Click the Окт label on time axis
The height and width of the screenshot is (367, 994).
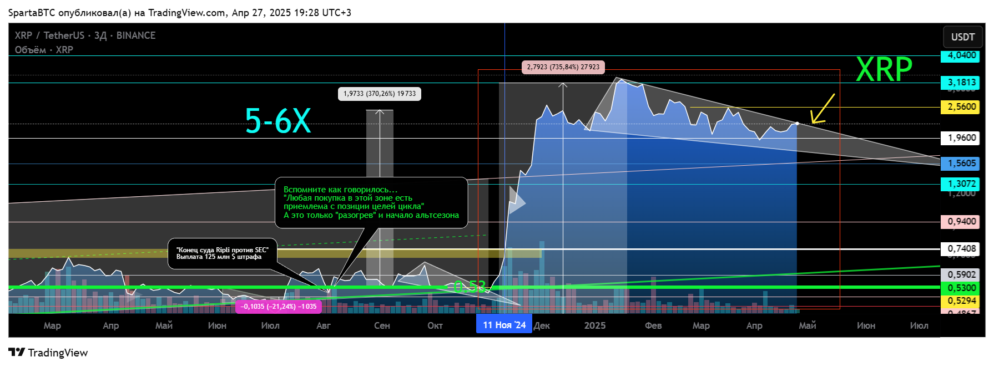tap(435, 325)
